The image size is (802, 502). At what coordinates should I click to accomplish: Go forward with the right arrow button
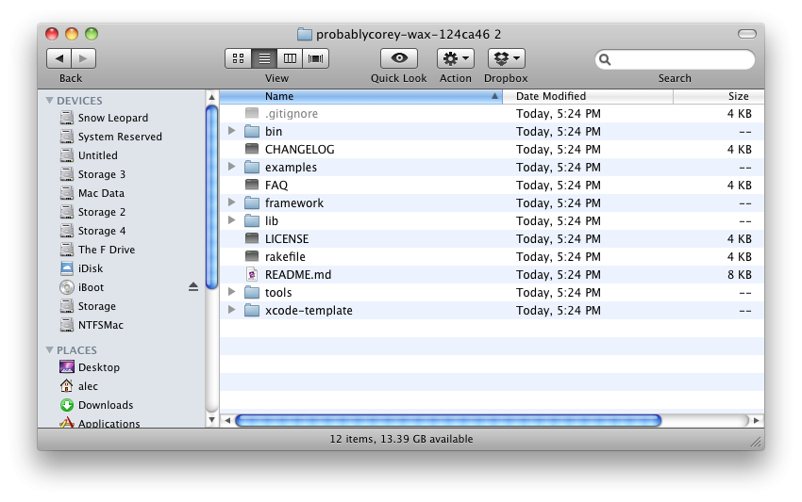[83, 58]
